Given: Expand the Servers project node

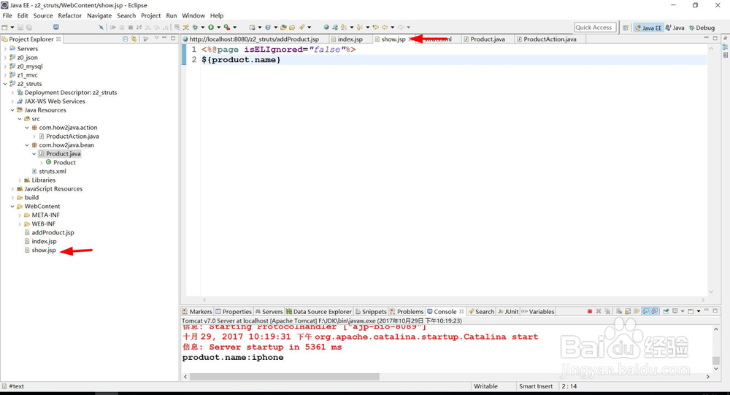Looking at the screenshot, I should [5, 48].
